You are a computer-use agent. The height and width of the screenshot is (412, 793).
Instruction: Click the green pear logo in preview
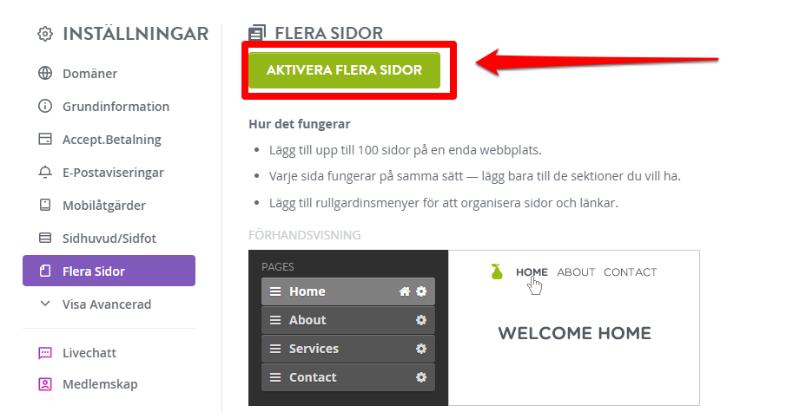pyautogui.click(x=497, y=271)
